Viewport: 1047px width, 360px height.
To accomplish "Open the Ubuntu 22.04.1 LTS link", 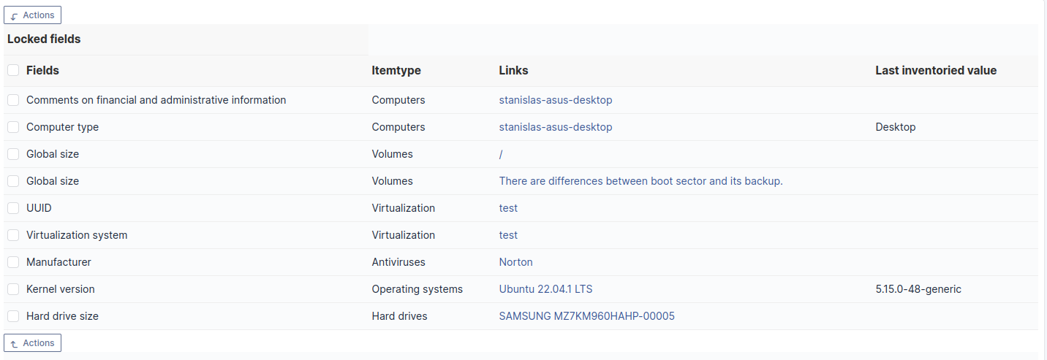I will coord(546,289).
